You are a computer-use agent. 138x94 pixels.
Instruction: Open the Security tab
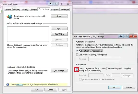coord(16,10)
